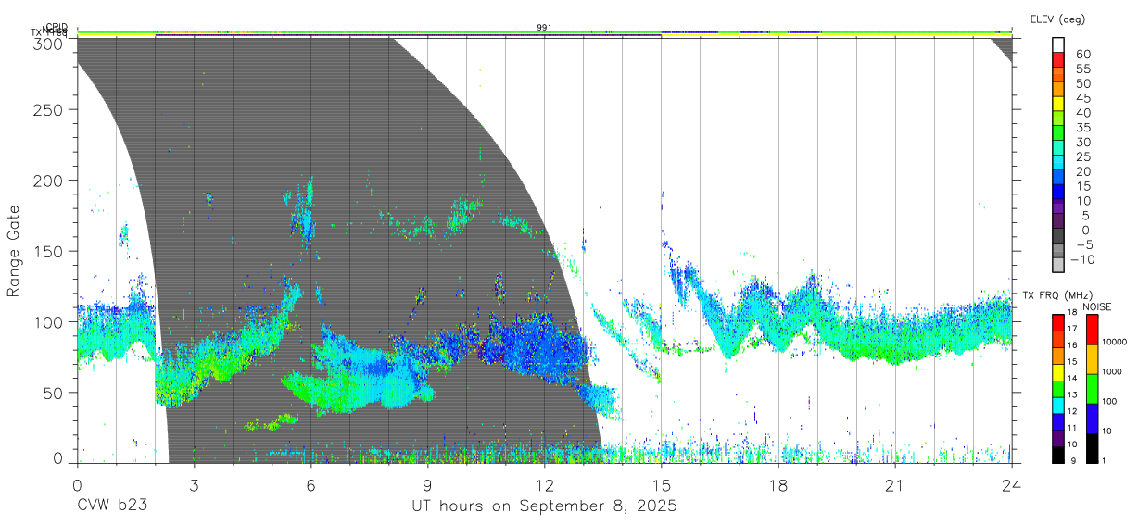This screenshot has width=1138, height=525.
Task: Pick the green TX FRQ 13–14 MHz swatch
Action: [1058, 388]
